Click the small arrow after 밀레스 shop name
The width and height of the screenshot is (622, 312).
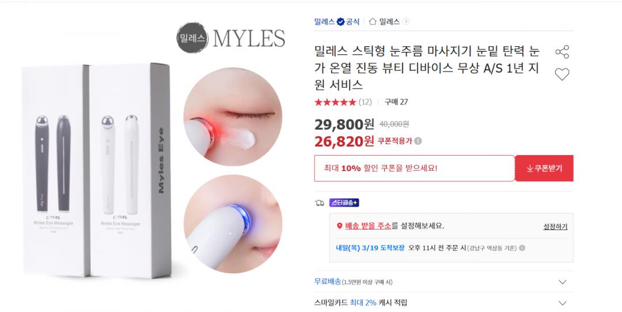coord(406,21)
